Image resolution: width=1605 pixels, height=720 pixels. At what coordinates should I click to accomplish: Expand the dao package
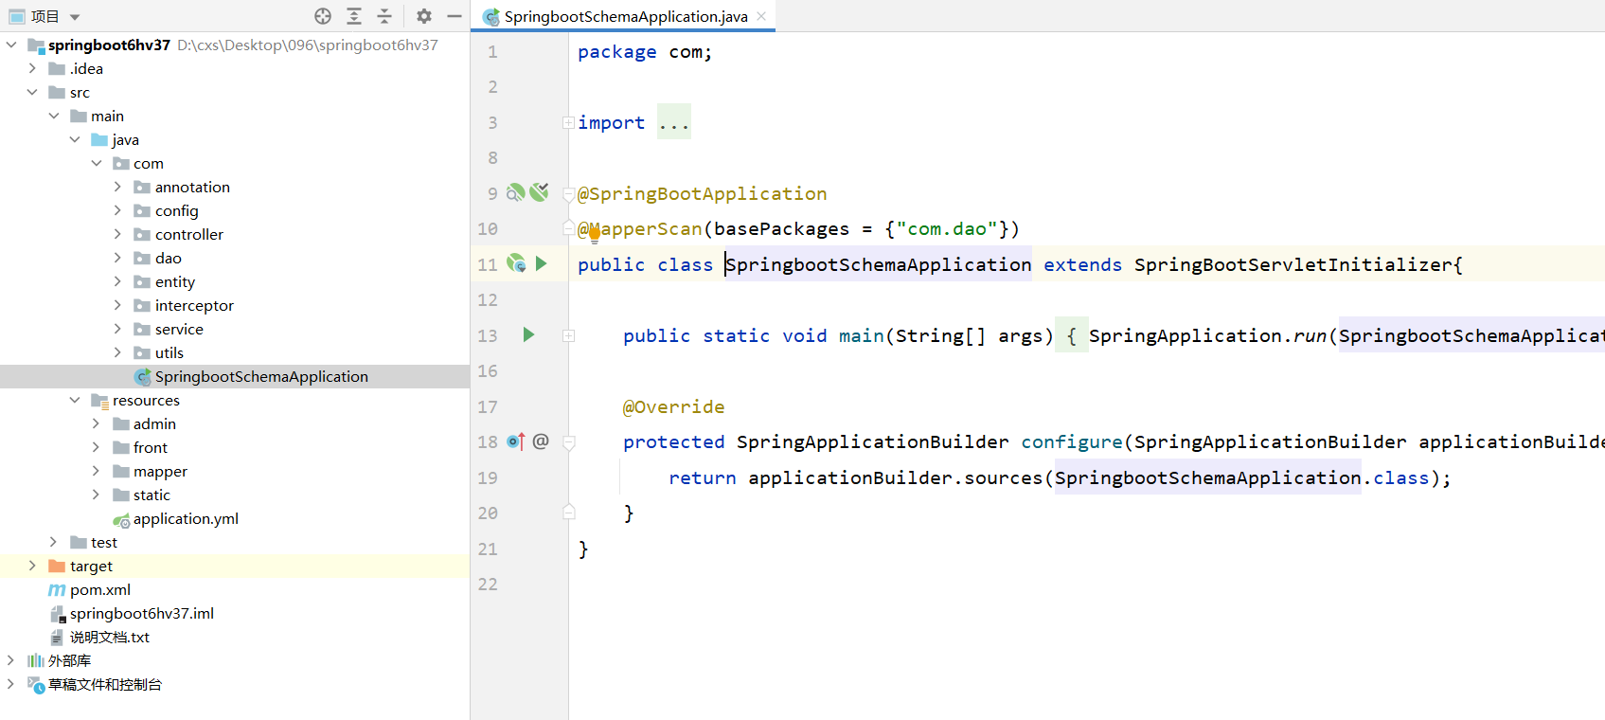click(x=117, y=258)
